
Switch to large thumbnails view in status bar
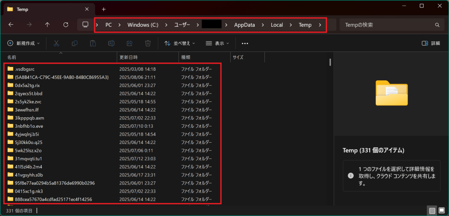coord(442,211)
